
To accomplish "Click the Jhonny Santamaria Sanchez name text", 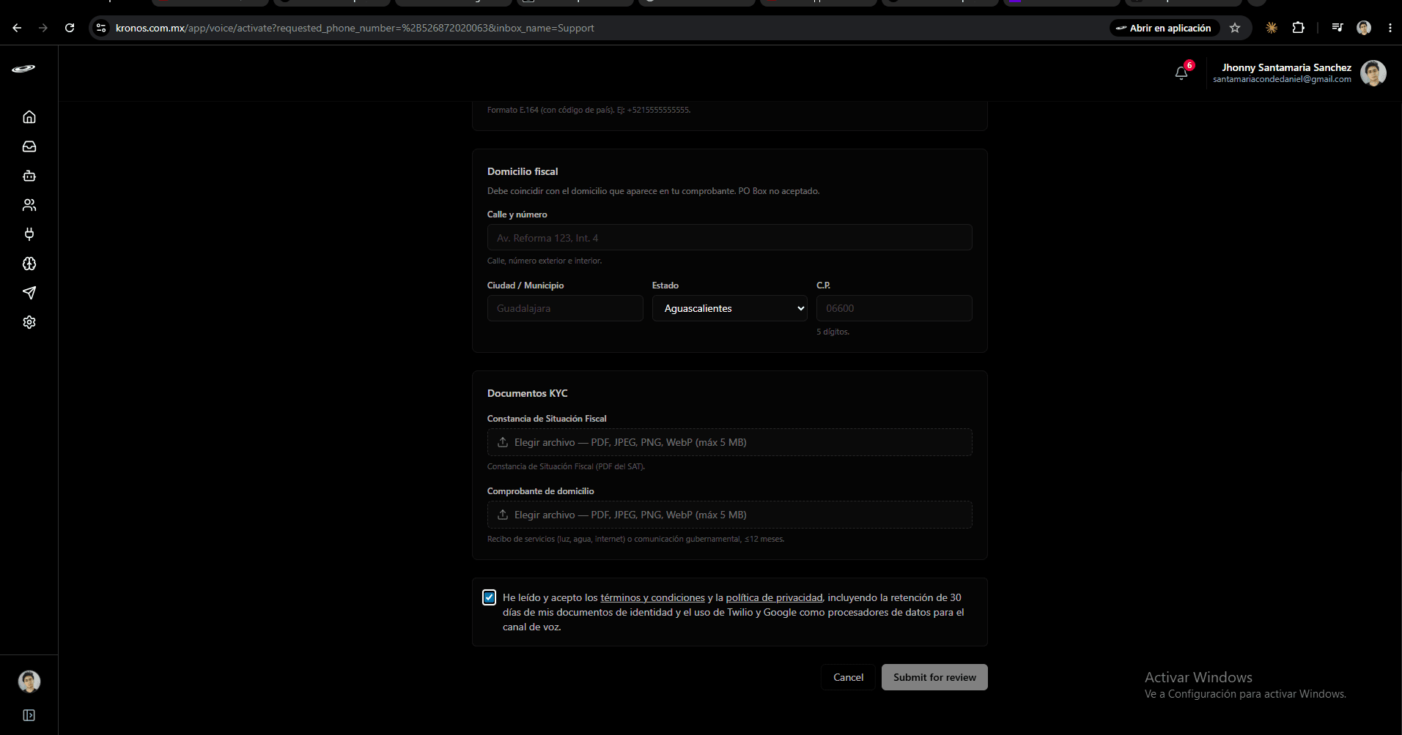I will click(1286, 67).
